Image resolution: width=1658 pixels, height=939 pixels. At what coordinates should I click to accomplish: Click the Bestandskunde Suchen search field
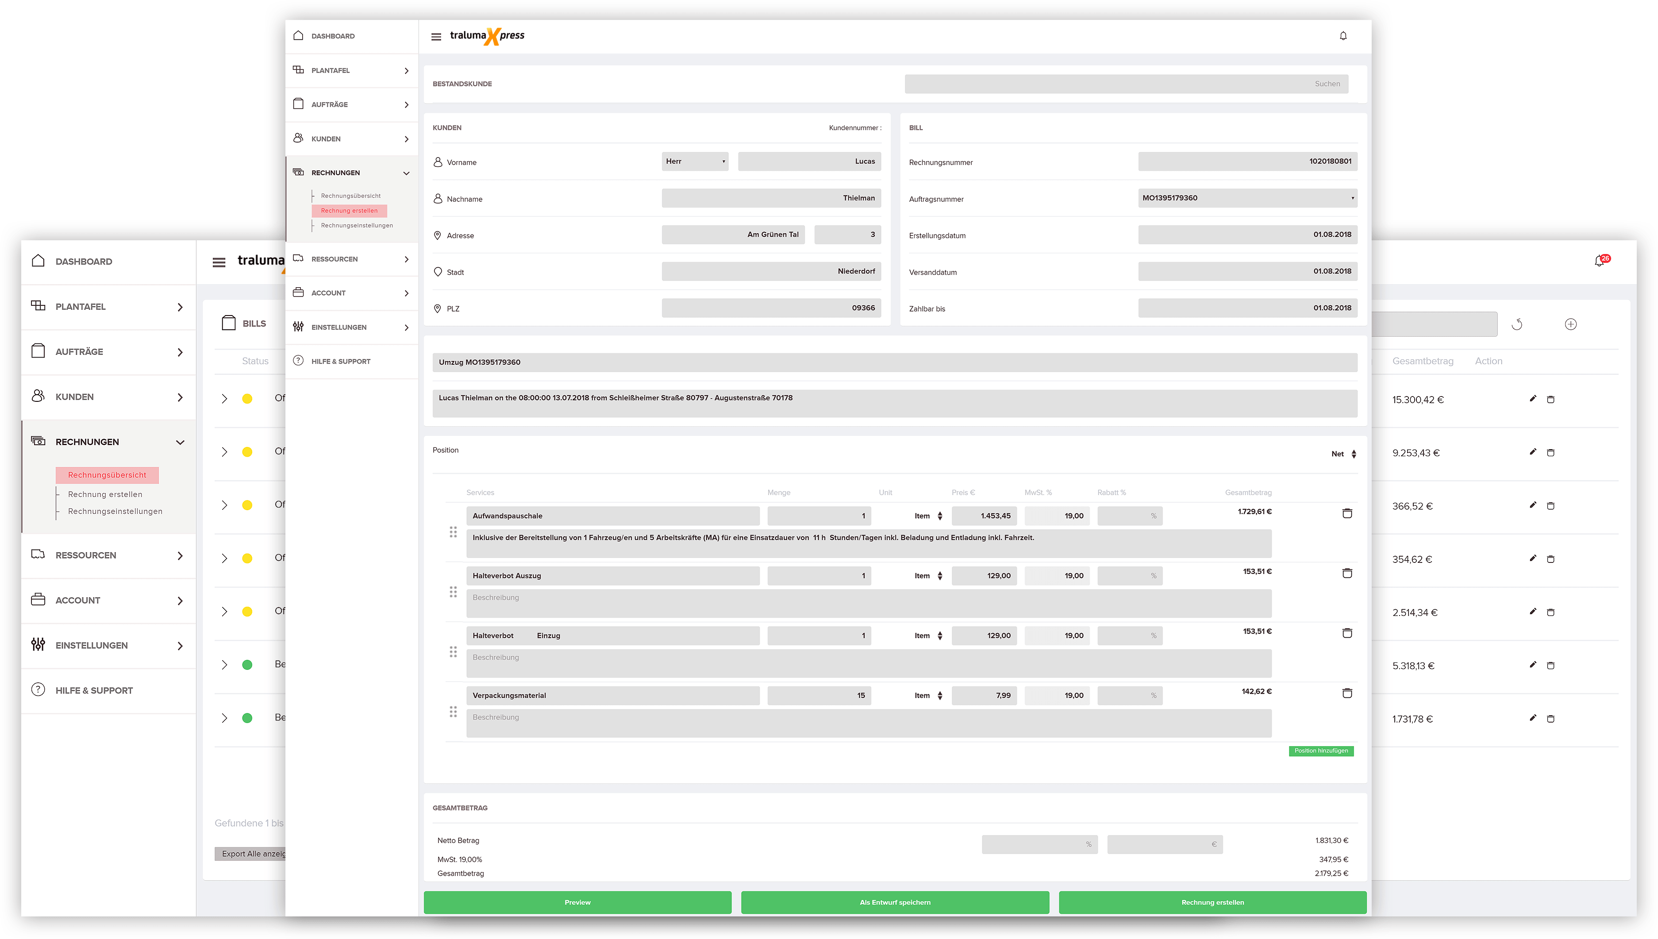(1126, 84)
